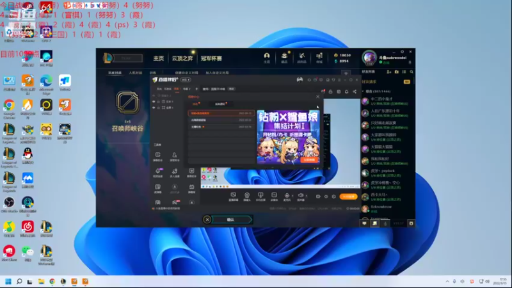
Task: Select the highlighted first message in message center
Action: [x=221, y=113]
